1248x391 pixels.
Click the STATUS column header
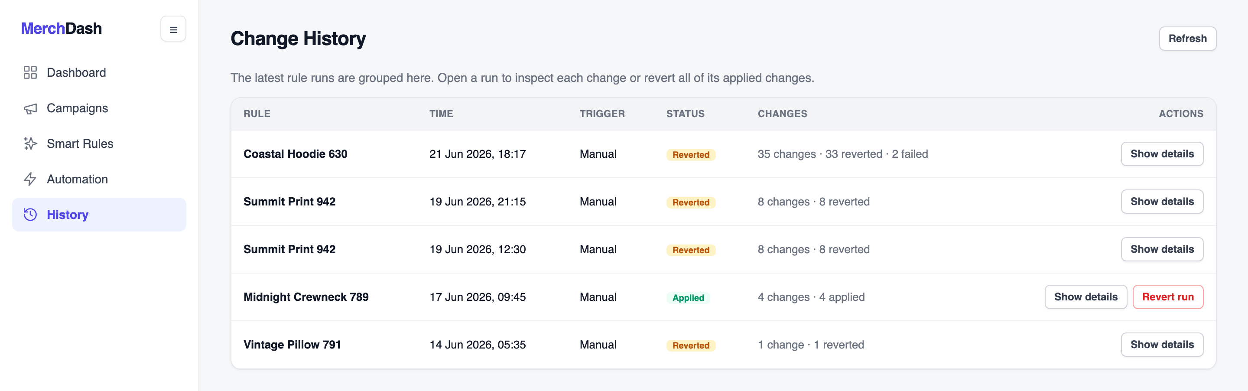685,114
